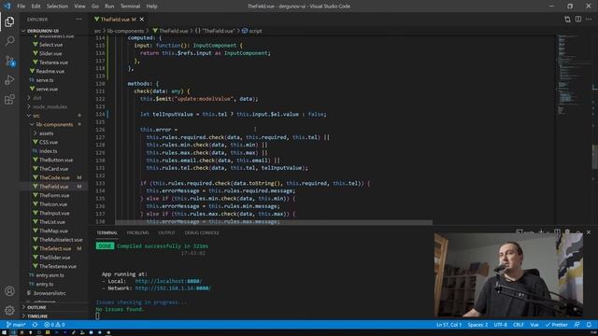Open the Edit menu
This screenshot has height=336, width=598.
click(36, 7)
